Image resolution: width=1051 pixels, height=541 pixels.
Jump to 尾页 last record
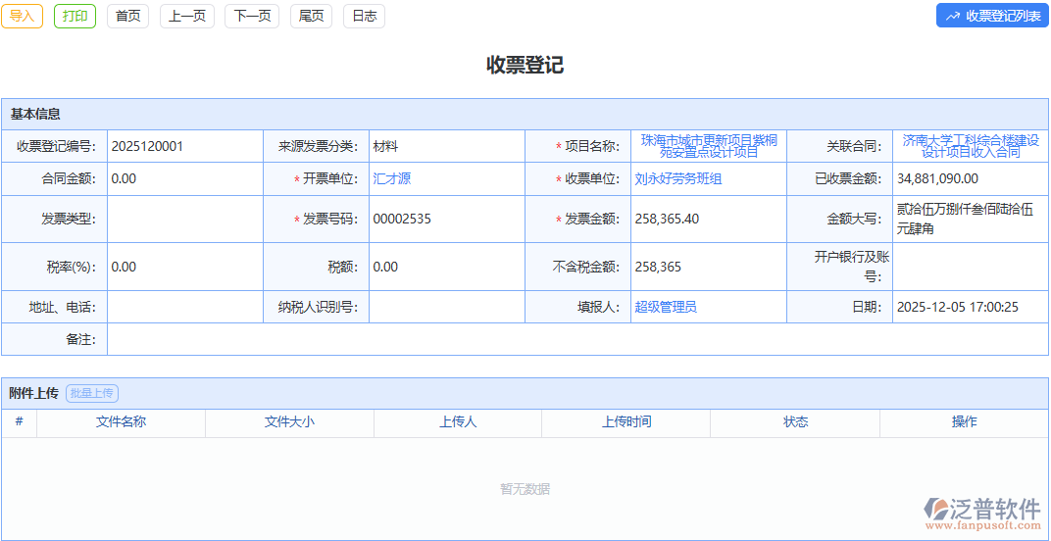tap(311, 16)
